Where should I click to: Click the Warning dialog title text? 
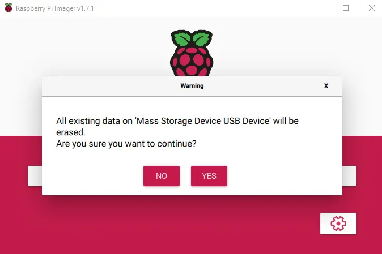(x=192, y=86)
